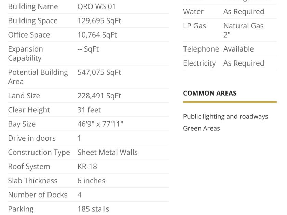287x215 pixels.
Task: Select the Green Areas entry
Action: pyautogui.click(x=202, y=128)
